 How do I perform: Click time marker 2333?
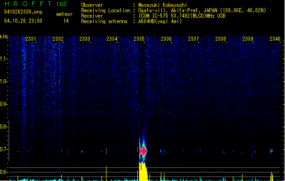(x=85, y=39)
